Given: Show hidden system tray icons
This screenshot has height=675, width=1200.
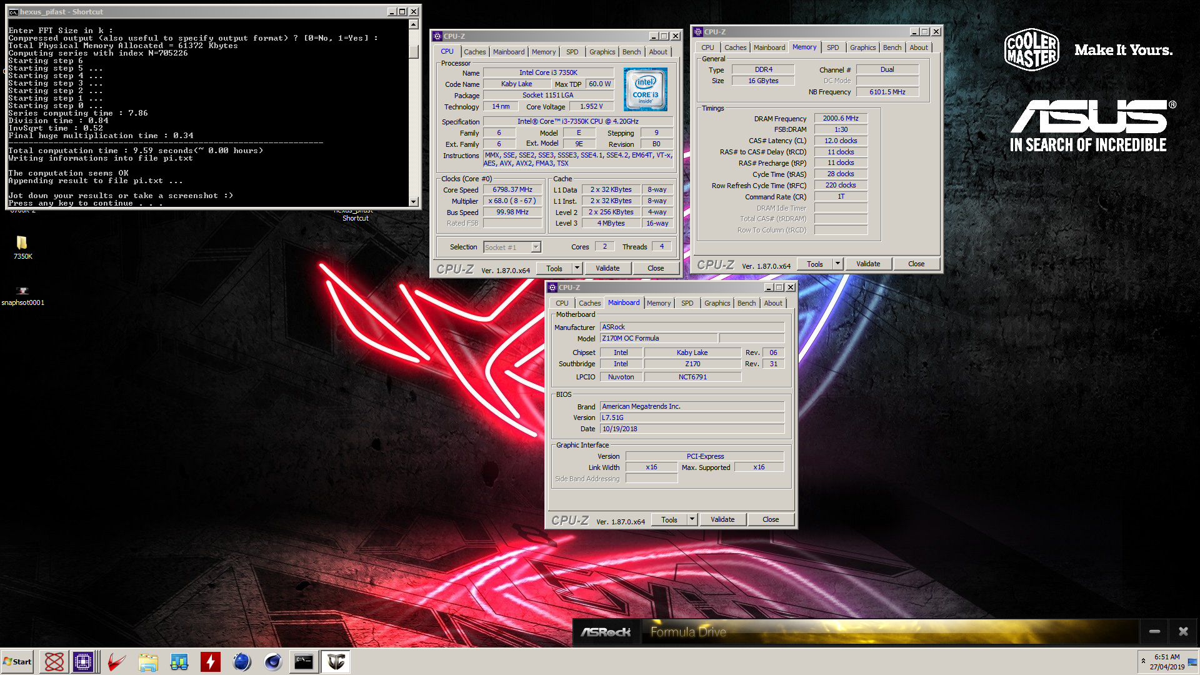Looking at the screenshot, I should (1143, 661).
